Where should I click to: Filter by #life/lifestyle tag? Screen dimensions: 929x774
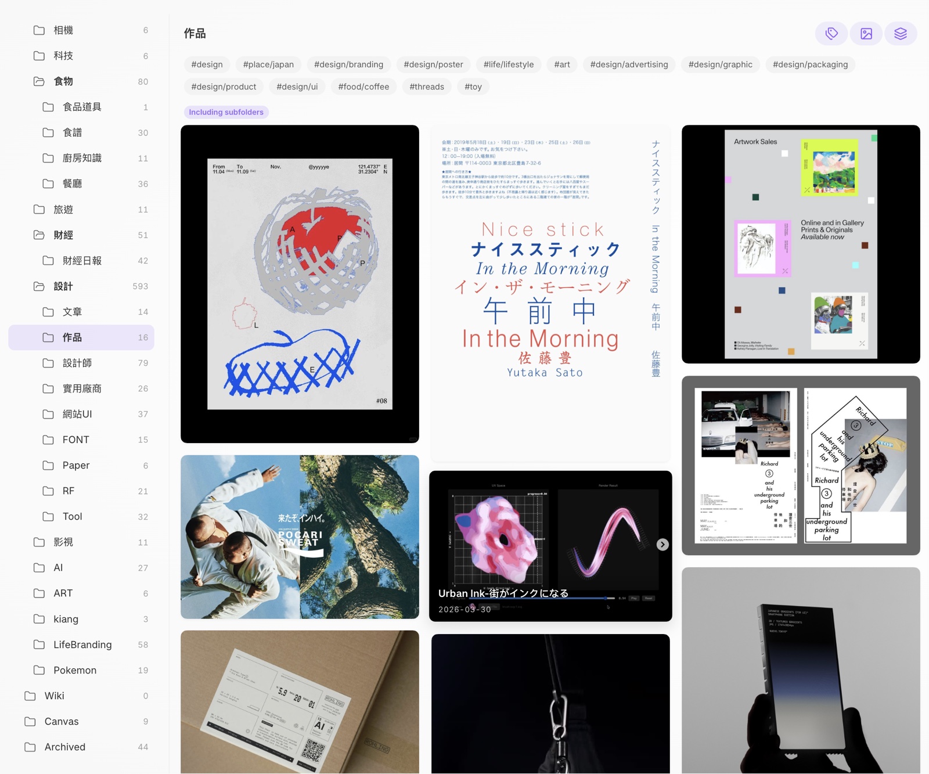point(509,64)
